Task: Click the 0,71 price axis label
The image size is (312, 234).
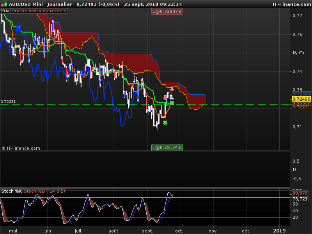Action: pos(297,127)
